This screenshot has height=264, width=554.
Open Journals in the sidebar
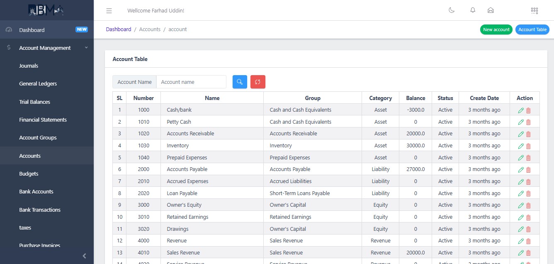pyautogui.click(x=47, y=66)
